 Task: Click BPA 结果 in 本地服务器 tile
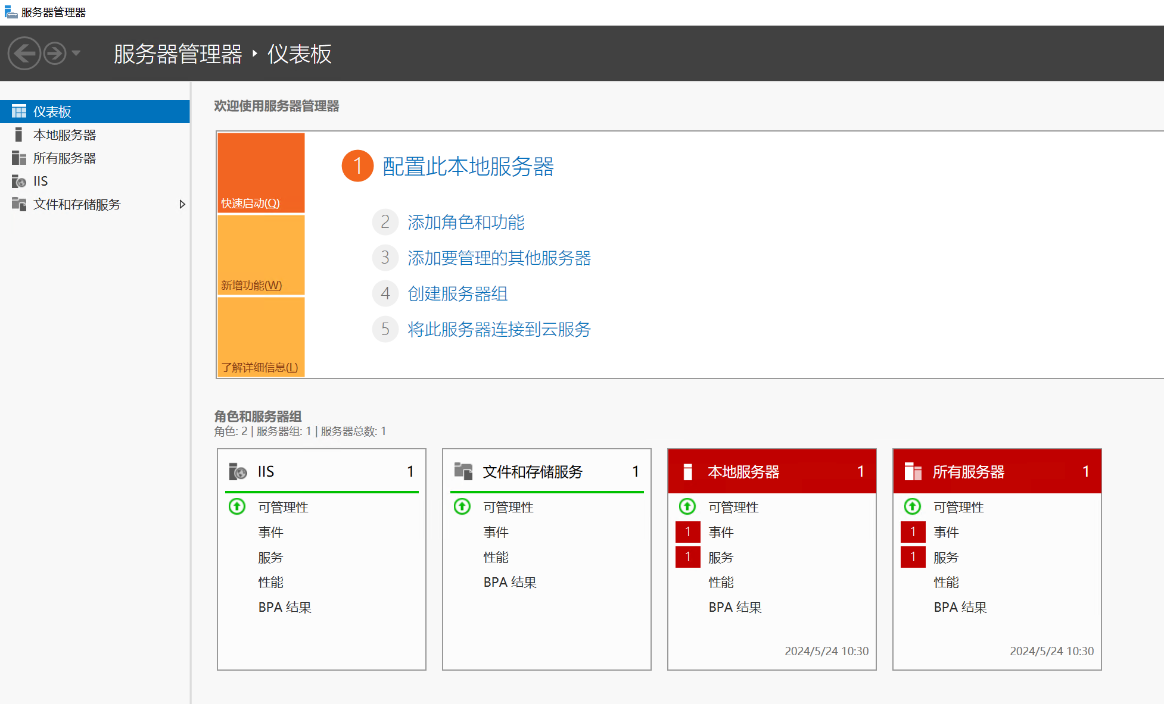[x=735, y=607]
